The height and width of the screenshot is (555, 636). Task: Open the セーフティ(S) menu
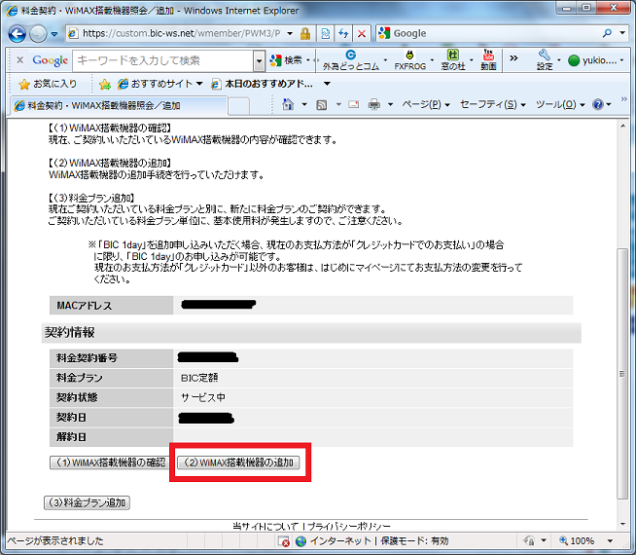pos(492,104)
